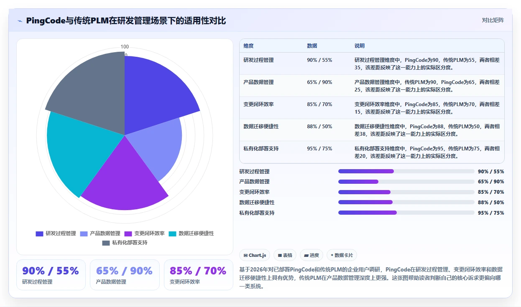Toggle 数据迁移便捷性 legend swatch

(172, 233)
